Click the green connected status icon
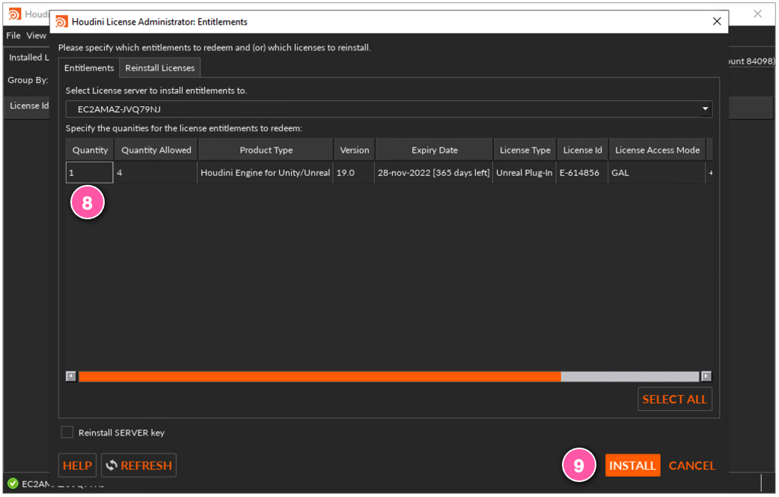This screenshot has width=779, height=497. (x=13, y=483)
